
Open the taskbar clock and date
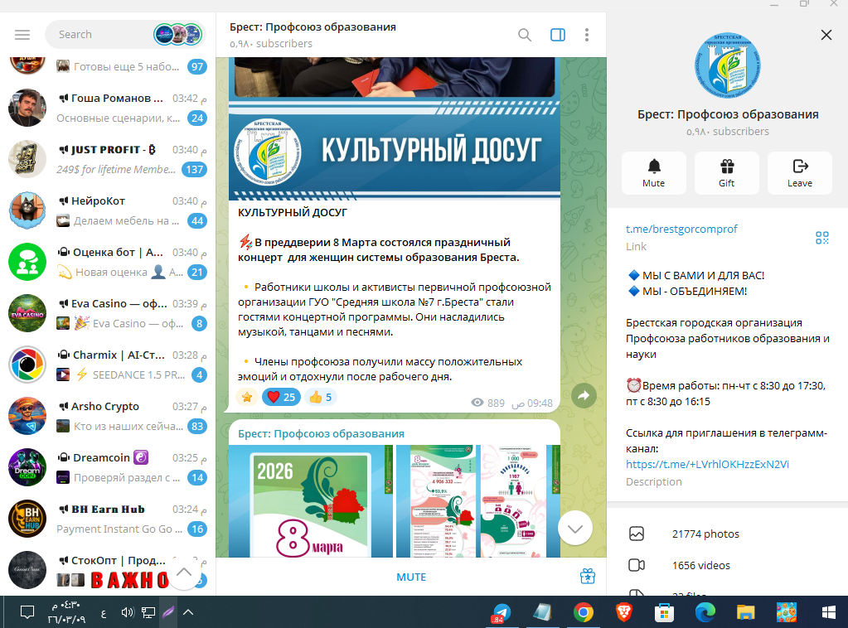[66, 612]
